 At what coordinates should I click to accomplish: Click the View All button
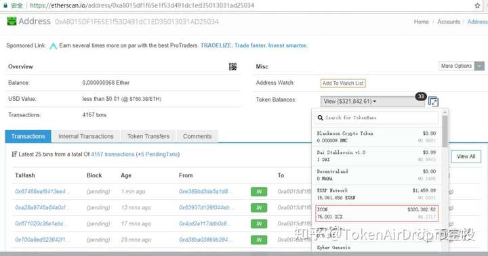(x=466, y=156)
